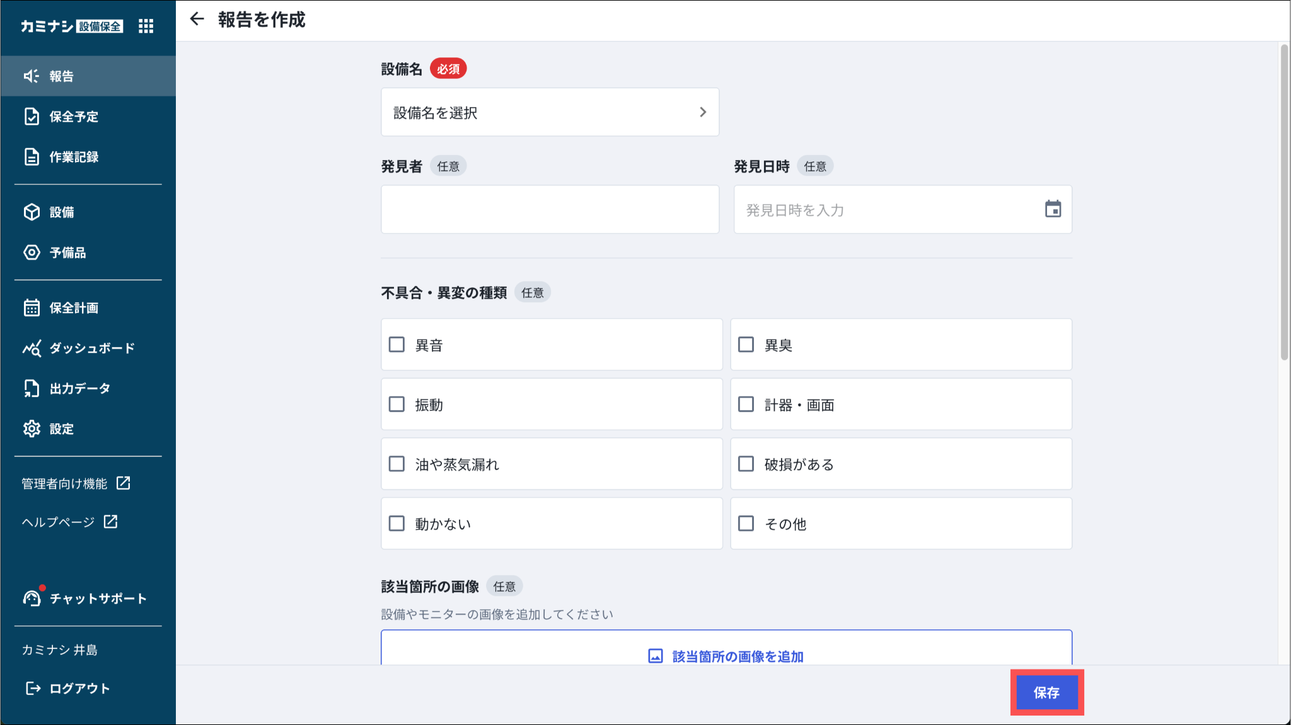This screenshot has height=725, width=1291.
Task: Click the calendar icon in 発見日時 field
Action: click(1053, 209)
